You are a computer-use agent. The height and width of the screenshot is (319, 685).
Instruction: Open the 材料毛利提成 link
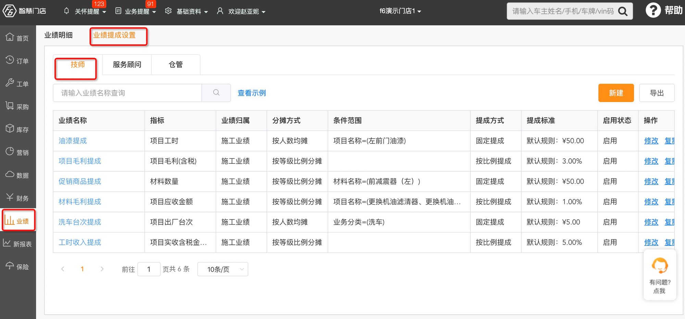(x=80, y=201)
